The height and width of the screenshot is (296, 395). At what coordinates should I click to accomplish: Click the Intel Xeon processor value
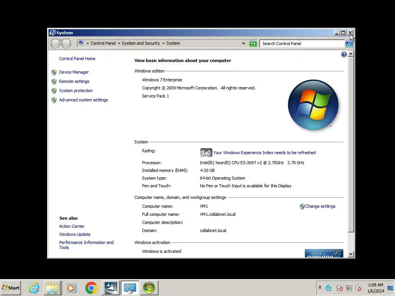(x=252, y=163)
